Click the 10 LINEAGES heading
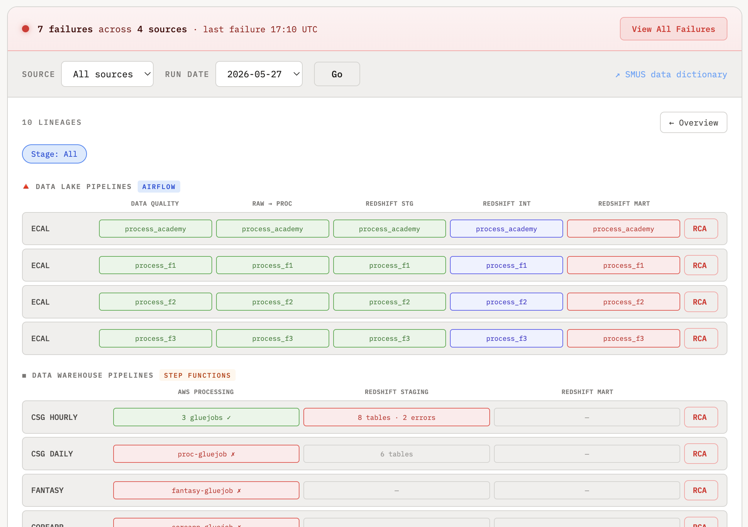The image size is (748, 527). click(x=52, y=122)
